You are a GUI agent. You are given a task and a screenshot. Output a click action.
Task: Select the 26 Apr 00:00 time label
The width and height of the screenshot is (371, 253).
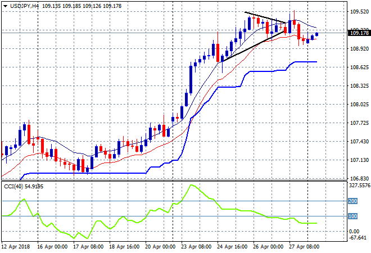(x=268, y=247)
